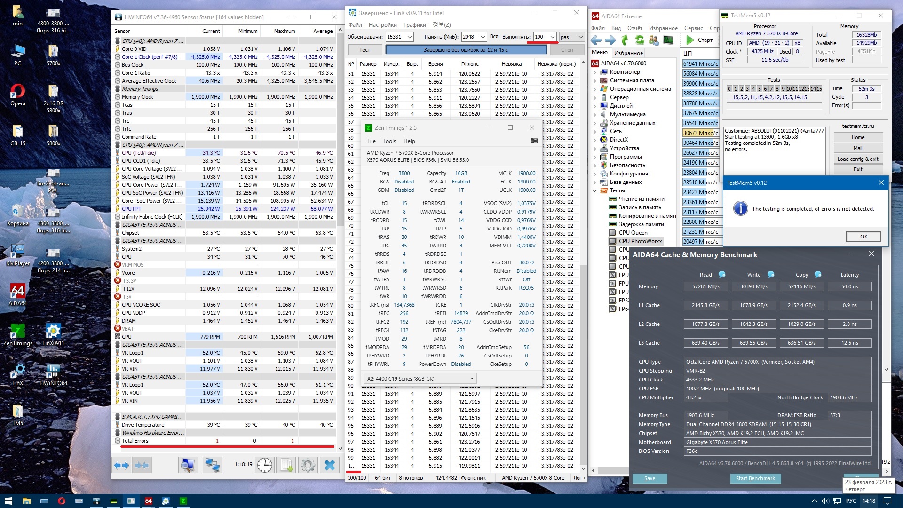Screen dimensions: 903x508
Task: Toggle HWiNFO expand columns arrows button
Action: pos(121,465)
